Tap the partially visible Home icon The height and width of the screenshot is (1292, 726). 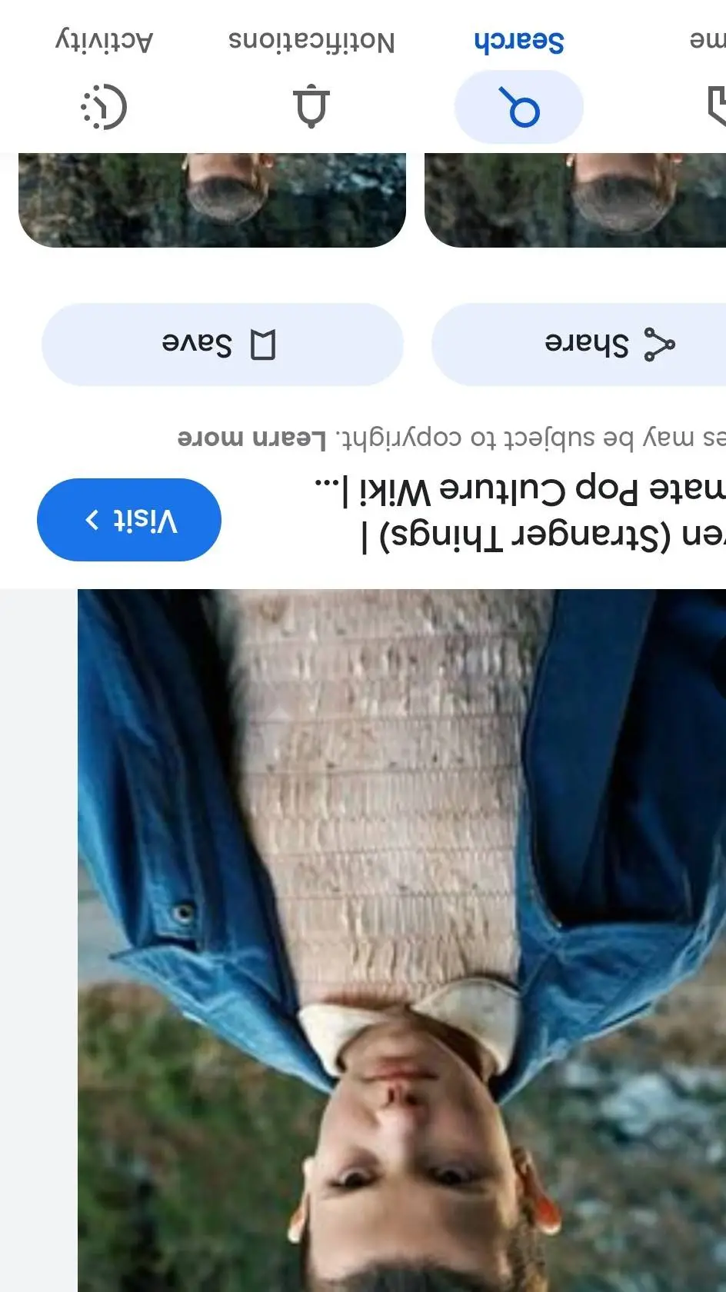pyautogui.click(x=717, y=107)
